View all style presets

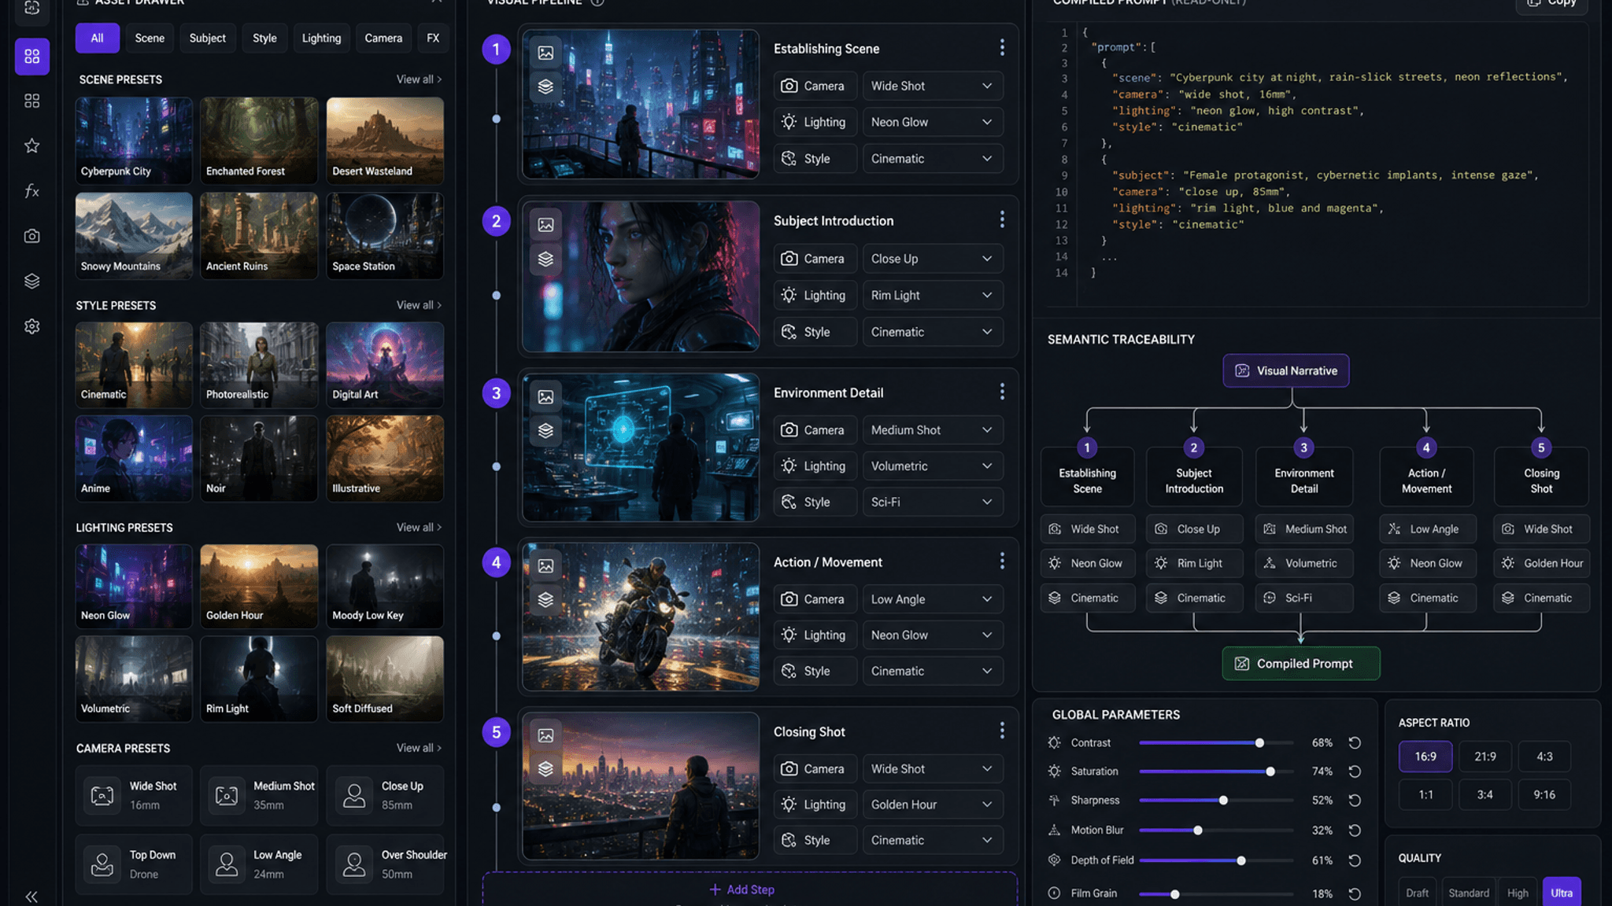tap(419, 305)
